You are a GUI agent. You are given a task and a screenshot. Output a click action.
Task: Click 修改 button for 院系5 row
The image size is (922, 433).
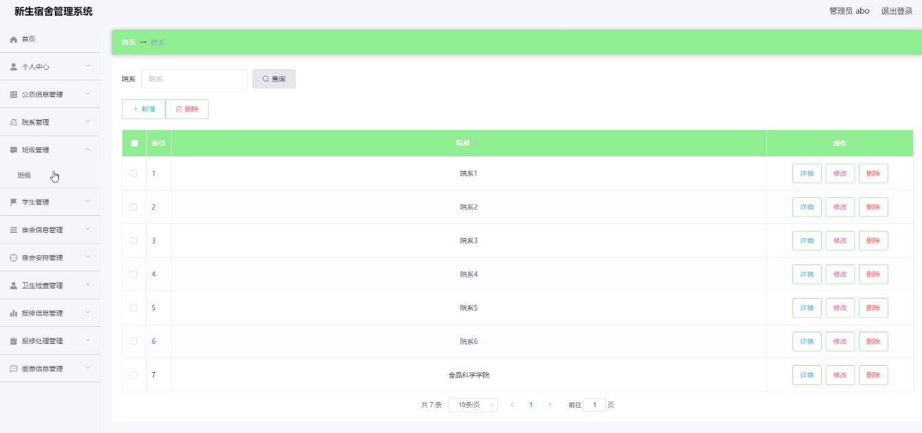840,308
